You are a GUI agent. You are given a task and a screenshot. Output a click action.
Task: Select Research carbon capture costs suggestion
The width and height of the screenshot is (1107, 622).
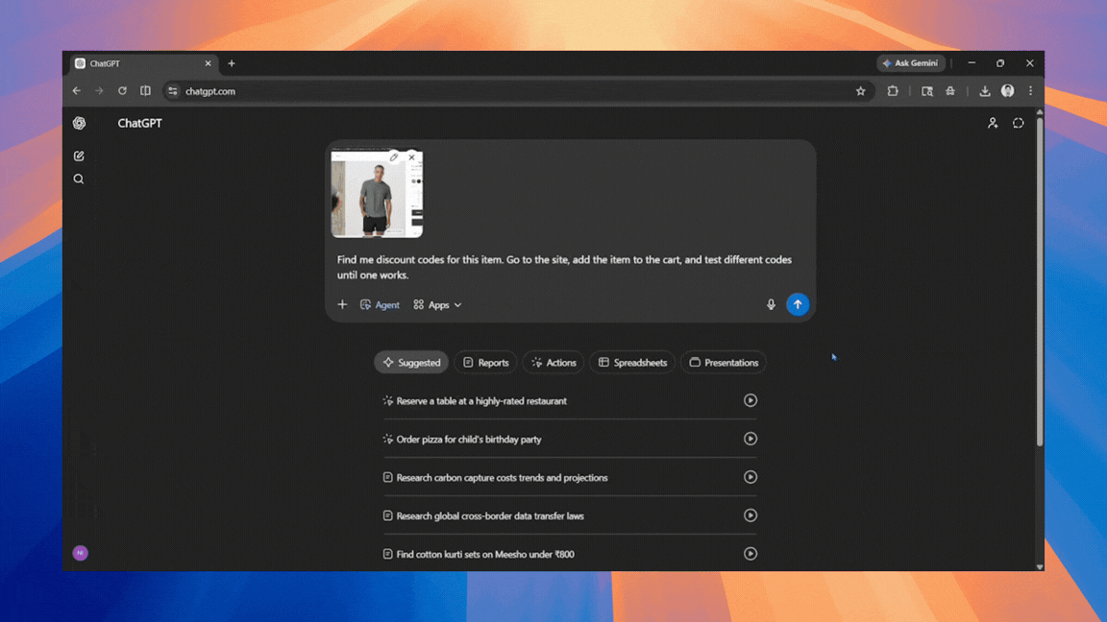(x=502, y=478)
